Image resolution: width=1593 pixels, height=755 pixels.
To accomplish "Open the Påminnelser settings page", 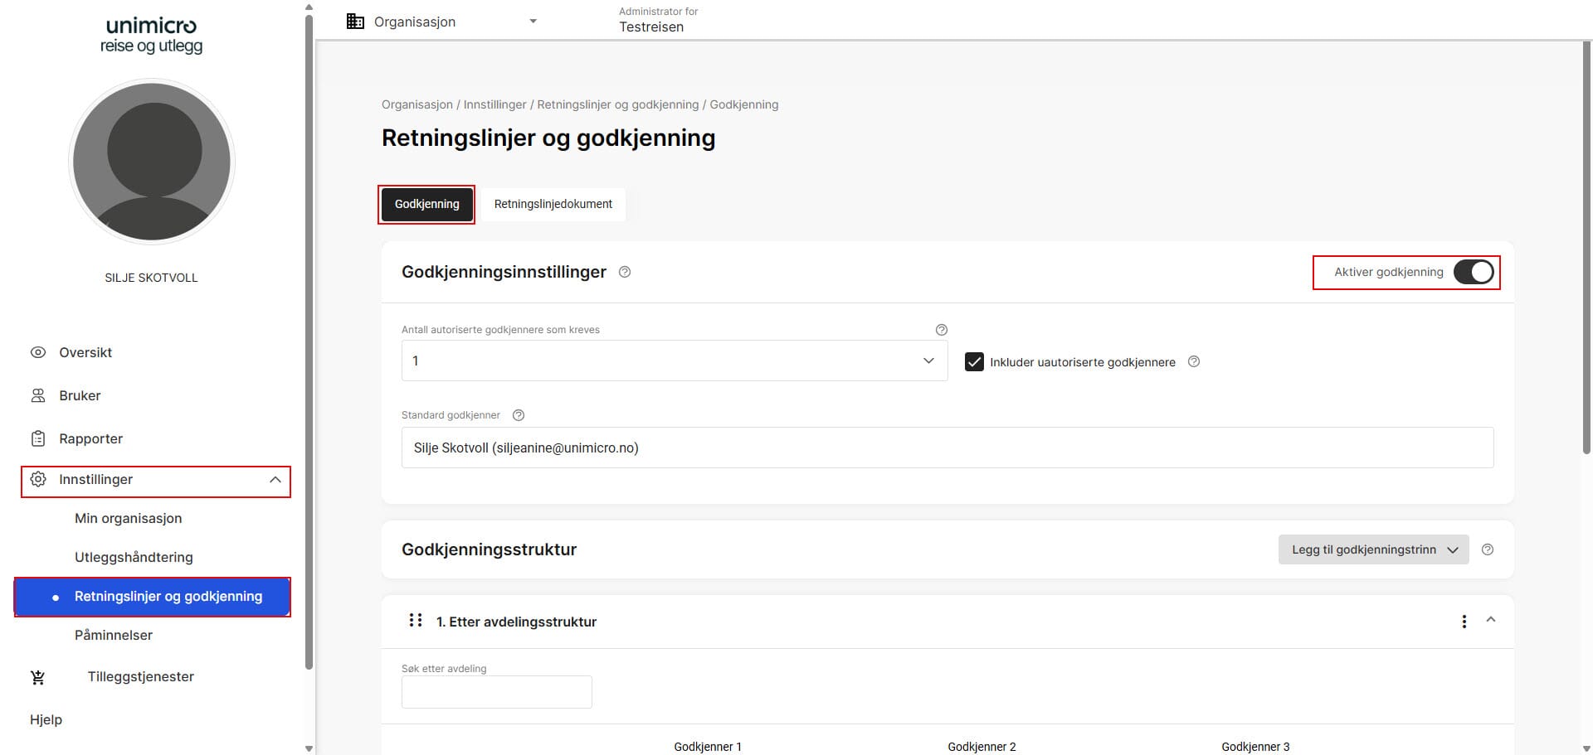I will click(x=114, y=635).
